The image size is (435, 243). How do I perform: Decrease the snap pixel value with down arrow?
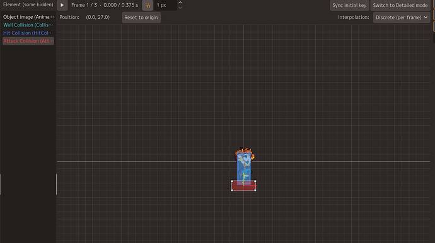(x=180, y=8)
